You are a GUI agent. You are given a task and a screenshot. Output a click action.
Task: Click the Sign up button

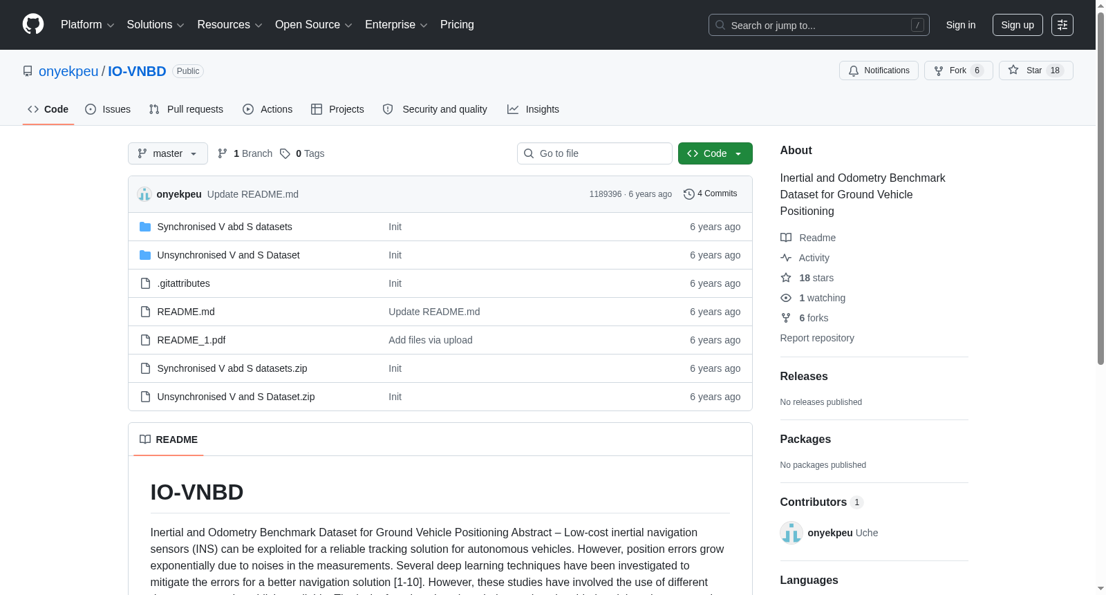click(1018, 25)
